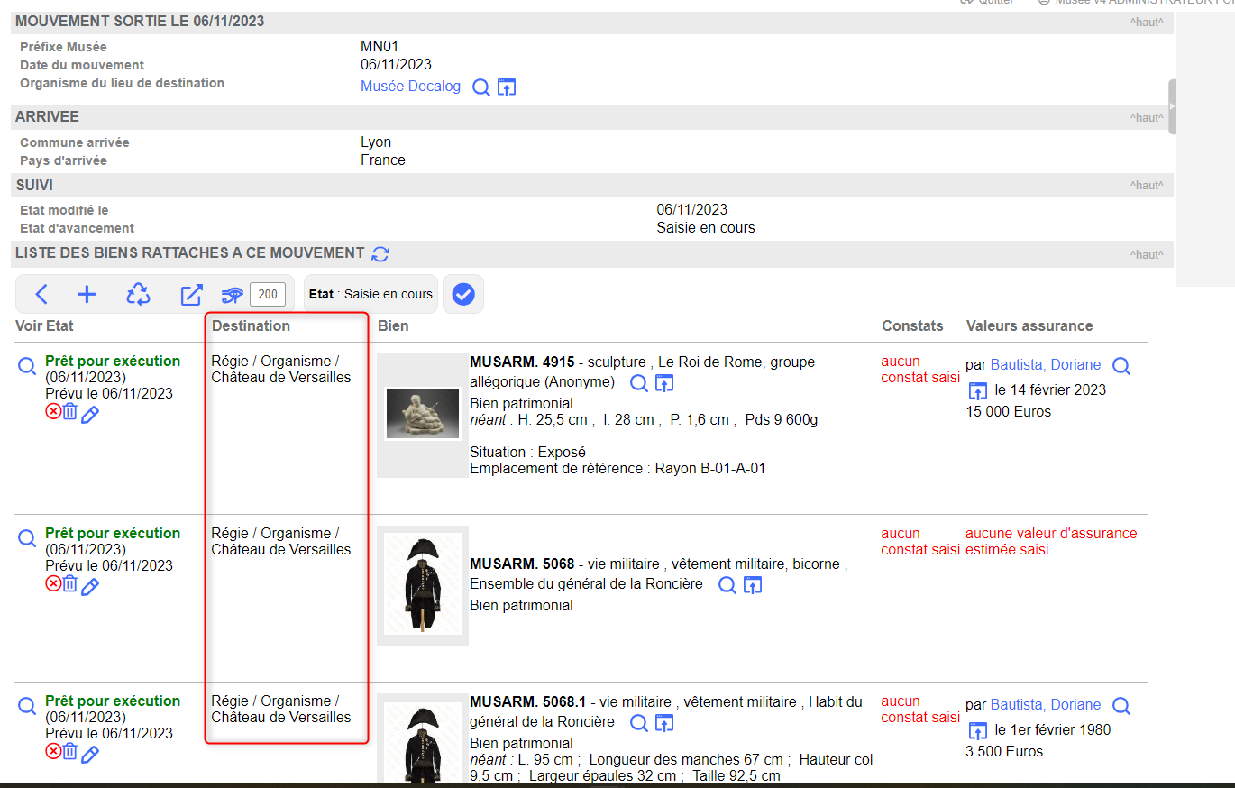Edit the MUSARM. 5068 row with the pencil
The image size is (1235, 788).
pyautogui.click(x=90, y=587)
